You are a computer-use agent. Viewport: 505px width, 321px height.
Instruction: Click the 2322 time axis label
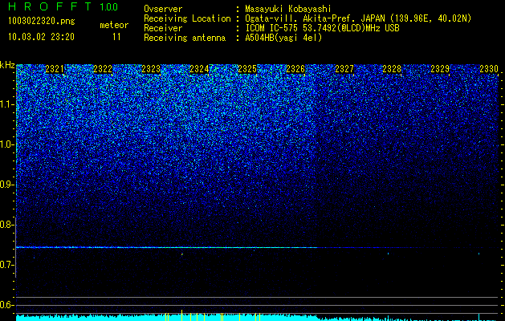tap(103, 69)
